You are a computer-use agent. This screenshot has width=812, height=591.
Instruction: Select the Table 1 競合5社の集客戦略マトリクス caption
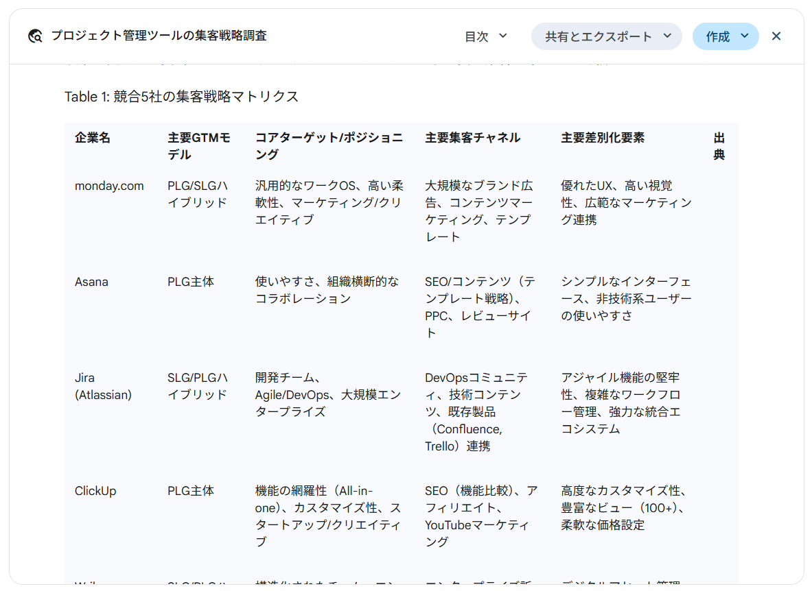[181, 97]
